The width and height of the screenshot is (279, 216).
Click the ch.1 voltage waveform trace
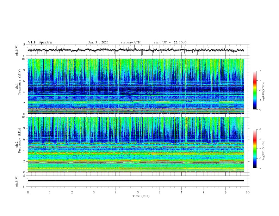pos(136,50)
